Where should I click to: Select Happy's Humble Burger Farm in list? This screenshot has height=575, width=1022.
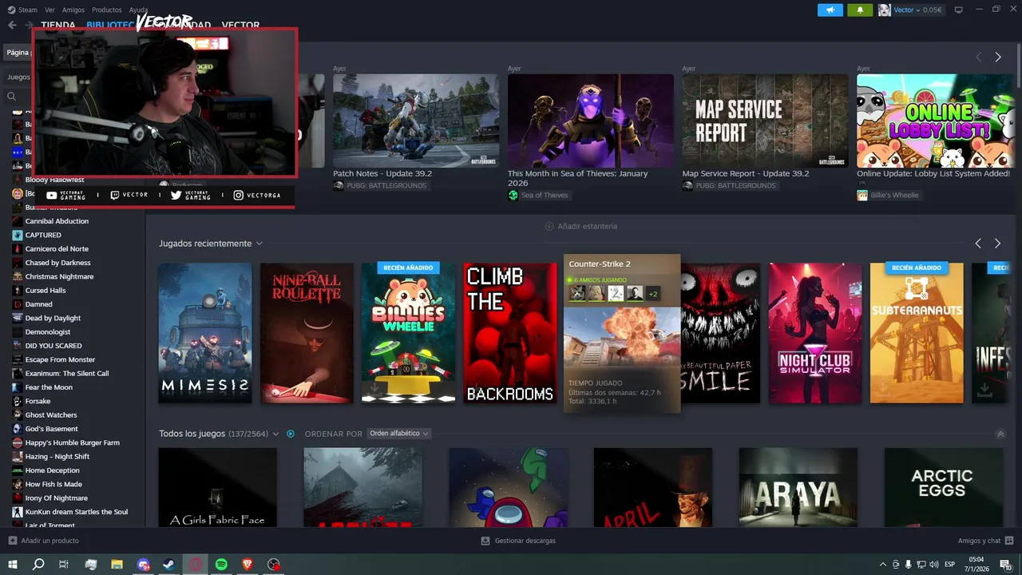pyautogui.click(x=72, y=442)
